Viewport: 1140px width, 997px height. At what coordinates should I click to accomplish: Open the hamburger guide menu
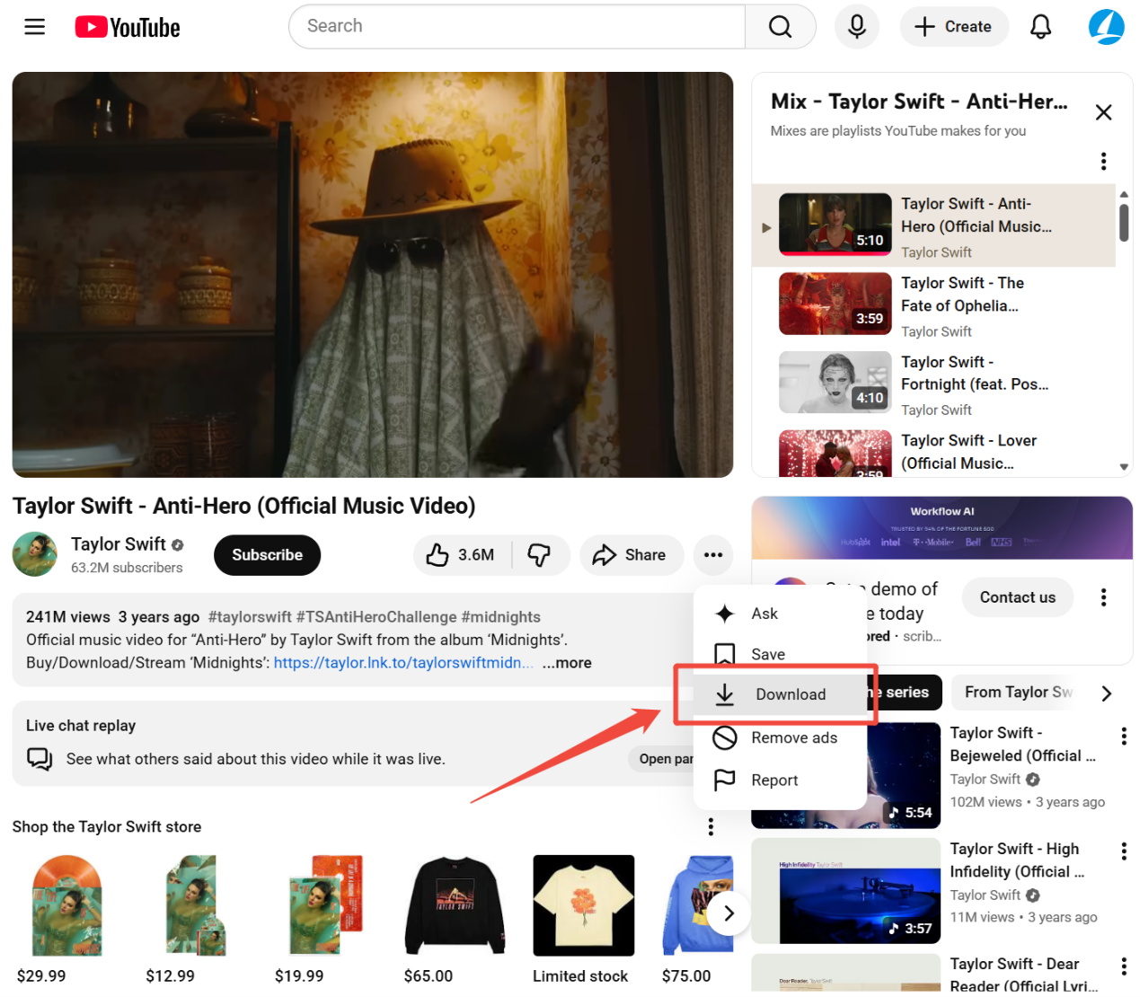tap(35, 27)
